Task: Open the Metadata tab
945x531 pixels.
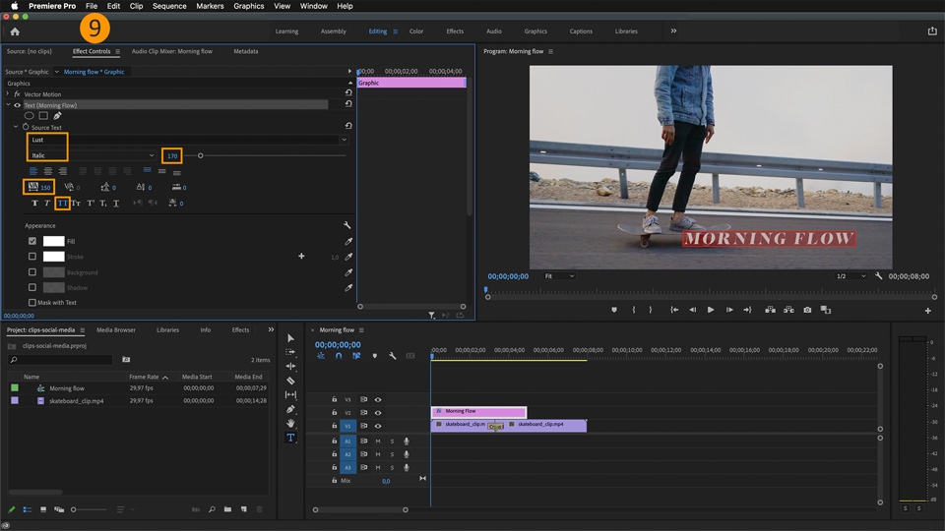Action: pos(246,51)
